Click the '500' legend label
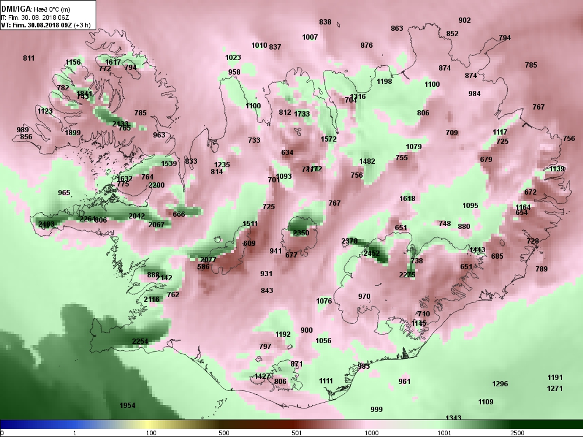Screen dimensions: 583x437 224,433
